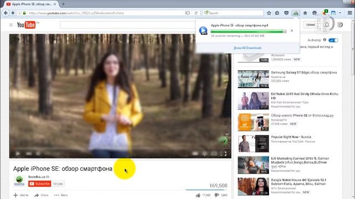Click the downloaded mp4 file icon
This screenshot has width=355, height=199.
(x=203, y=30)
